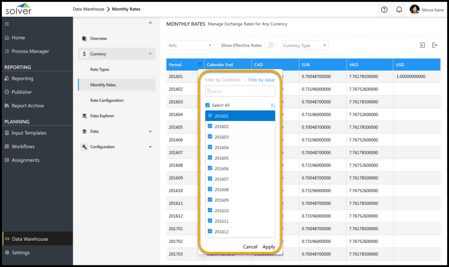Click the sort order icon beside Select All

273,105
